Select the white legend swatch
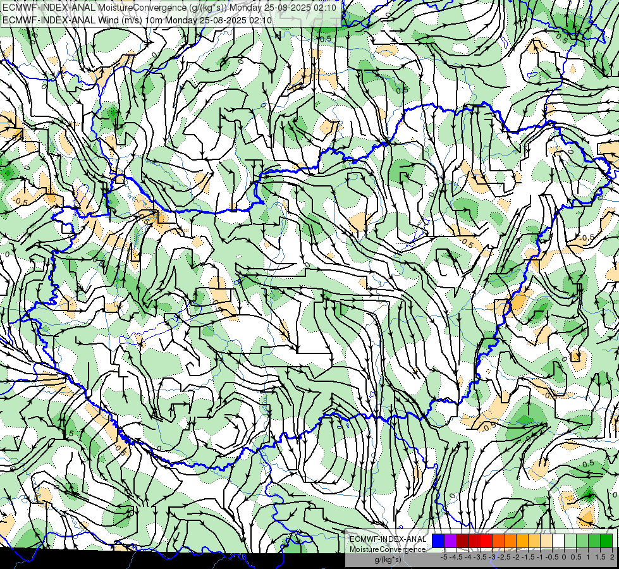Image resolution: width=619 pixels, height=569 pixels. pos(558,541)
